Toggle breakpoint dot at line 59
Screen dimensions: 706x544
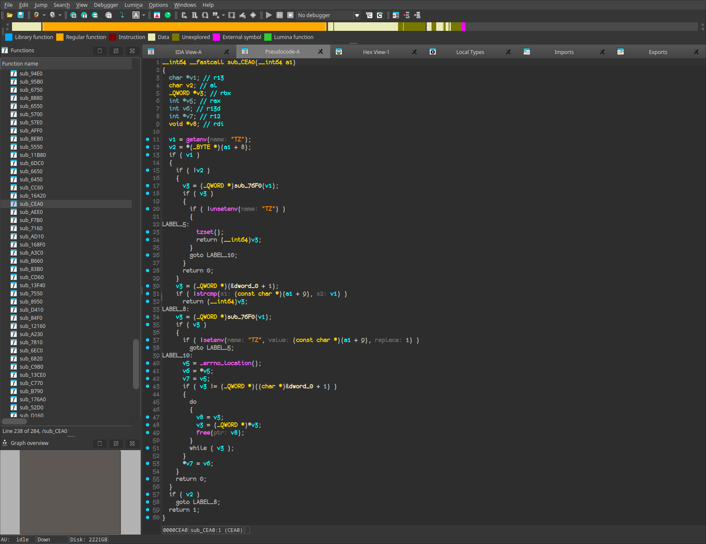(x=148, y=510)
